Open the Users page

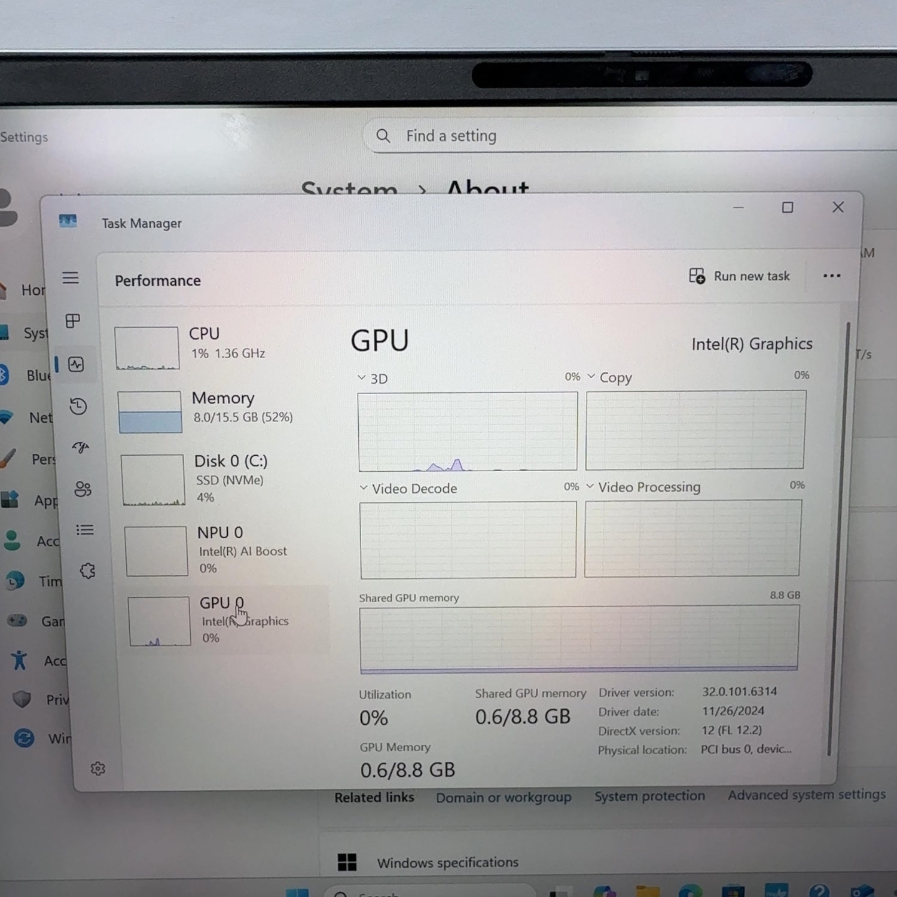click(83, 489)
